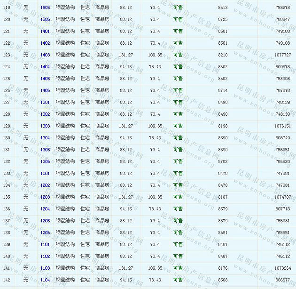Select room number 1303
The image size is (296, 289).
tap(45, 126)
